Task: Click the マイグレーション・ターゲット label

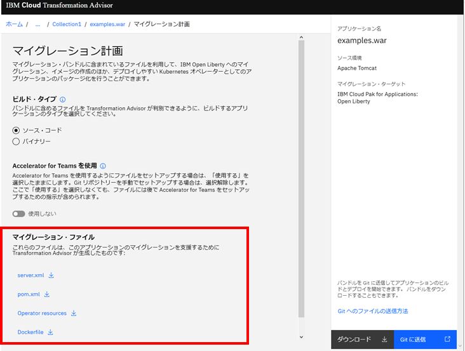Action: (371, 84)
